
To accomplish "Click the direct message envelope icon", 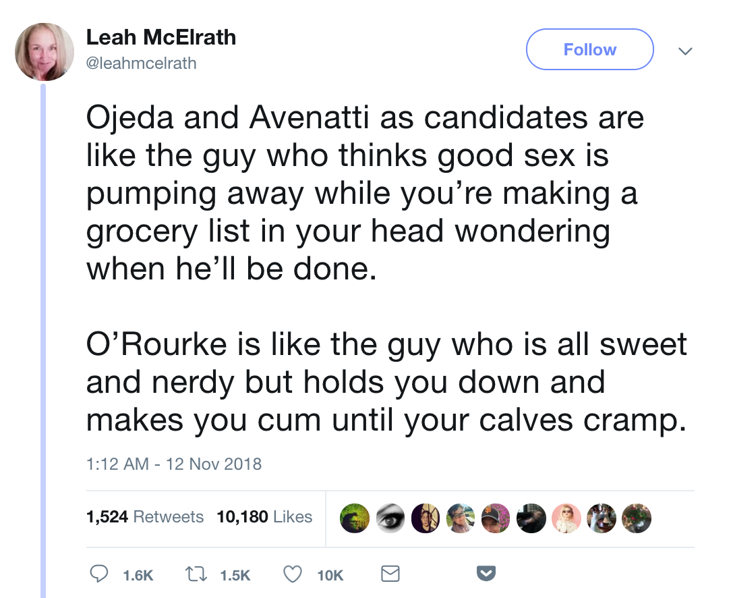I will (x=390, y=574).
